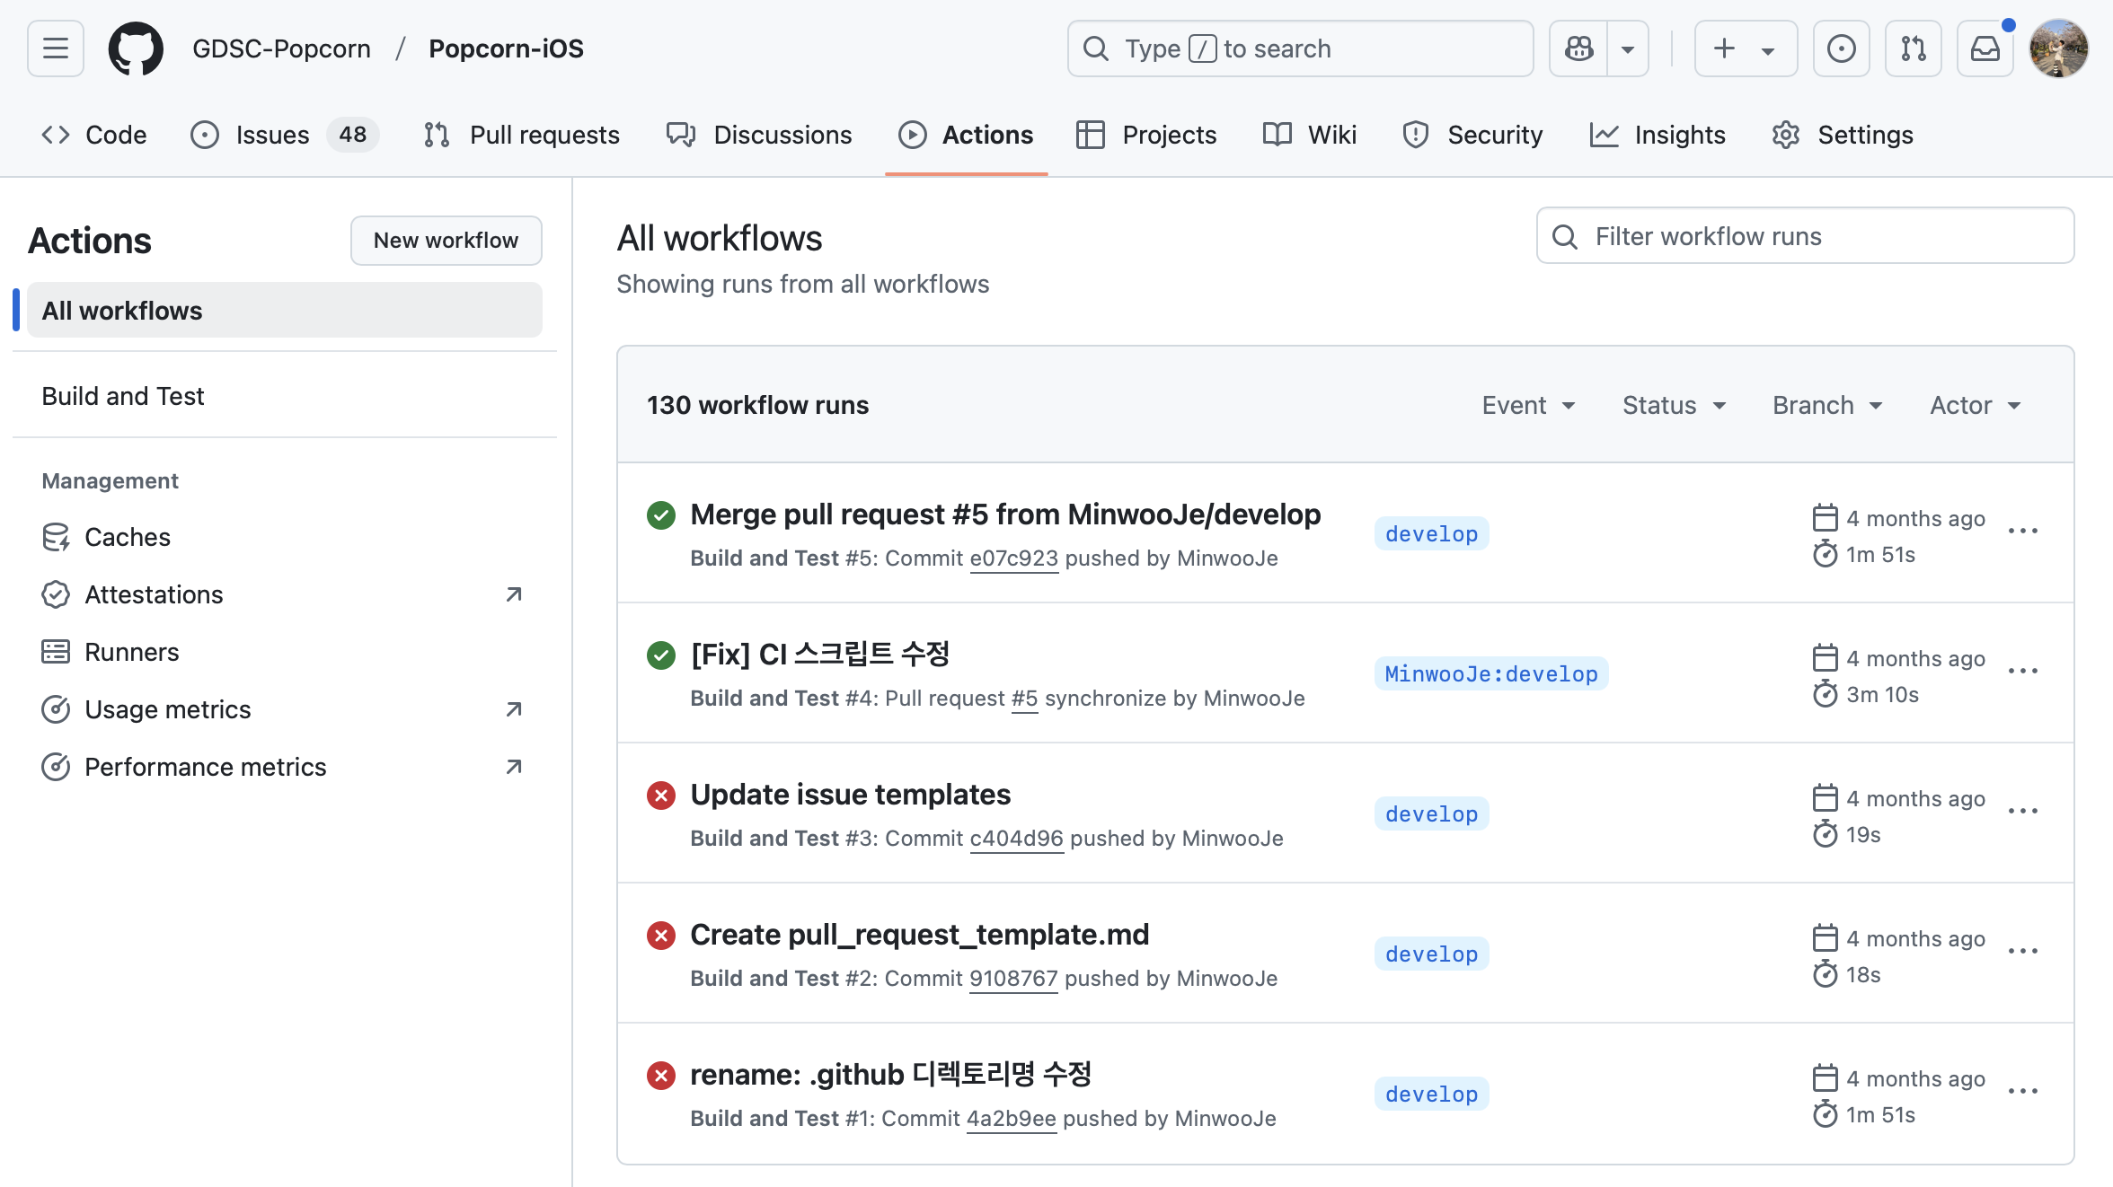This screenshot has height=1187, width=2113.
Task: Open the create new plus dropdown
Action: click(1745, 48)
